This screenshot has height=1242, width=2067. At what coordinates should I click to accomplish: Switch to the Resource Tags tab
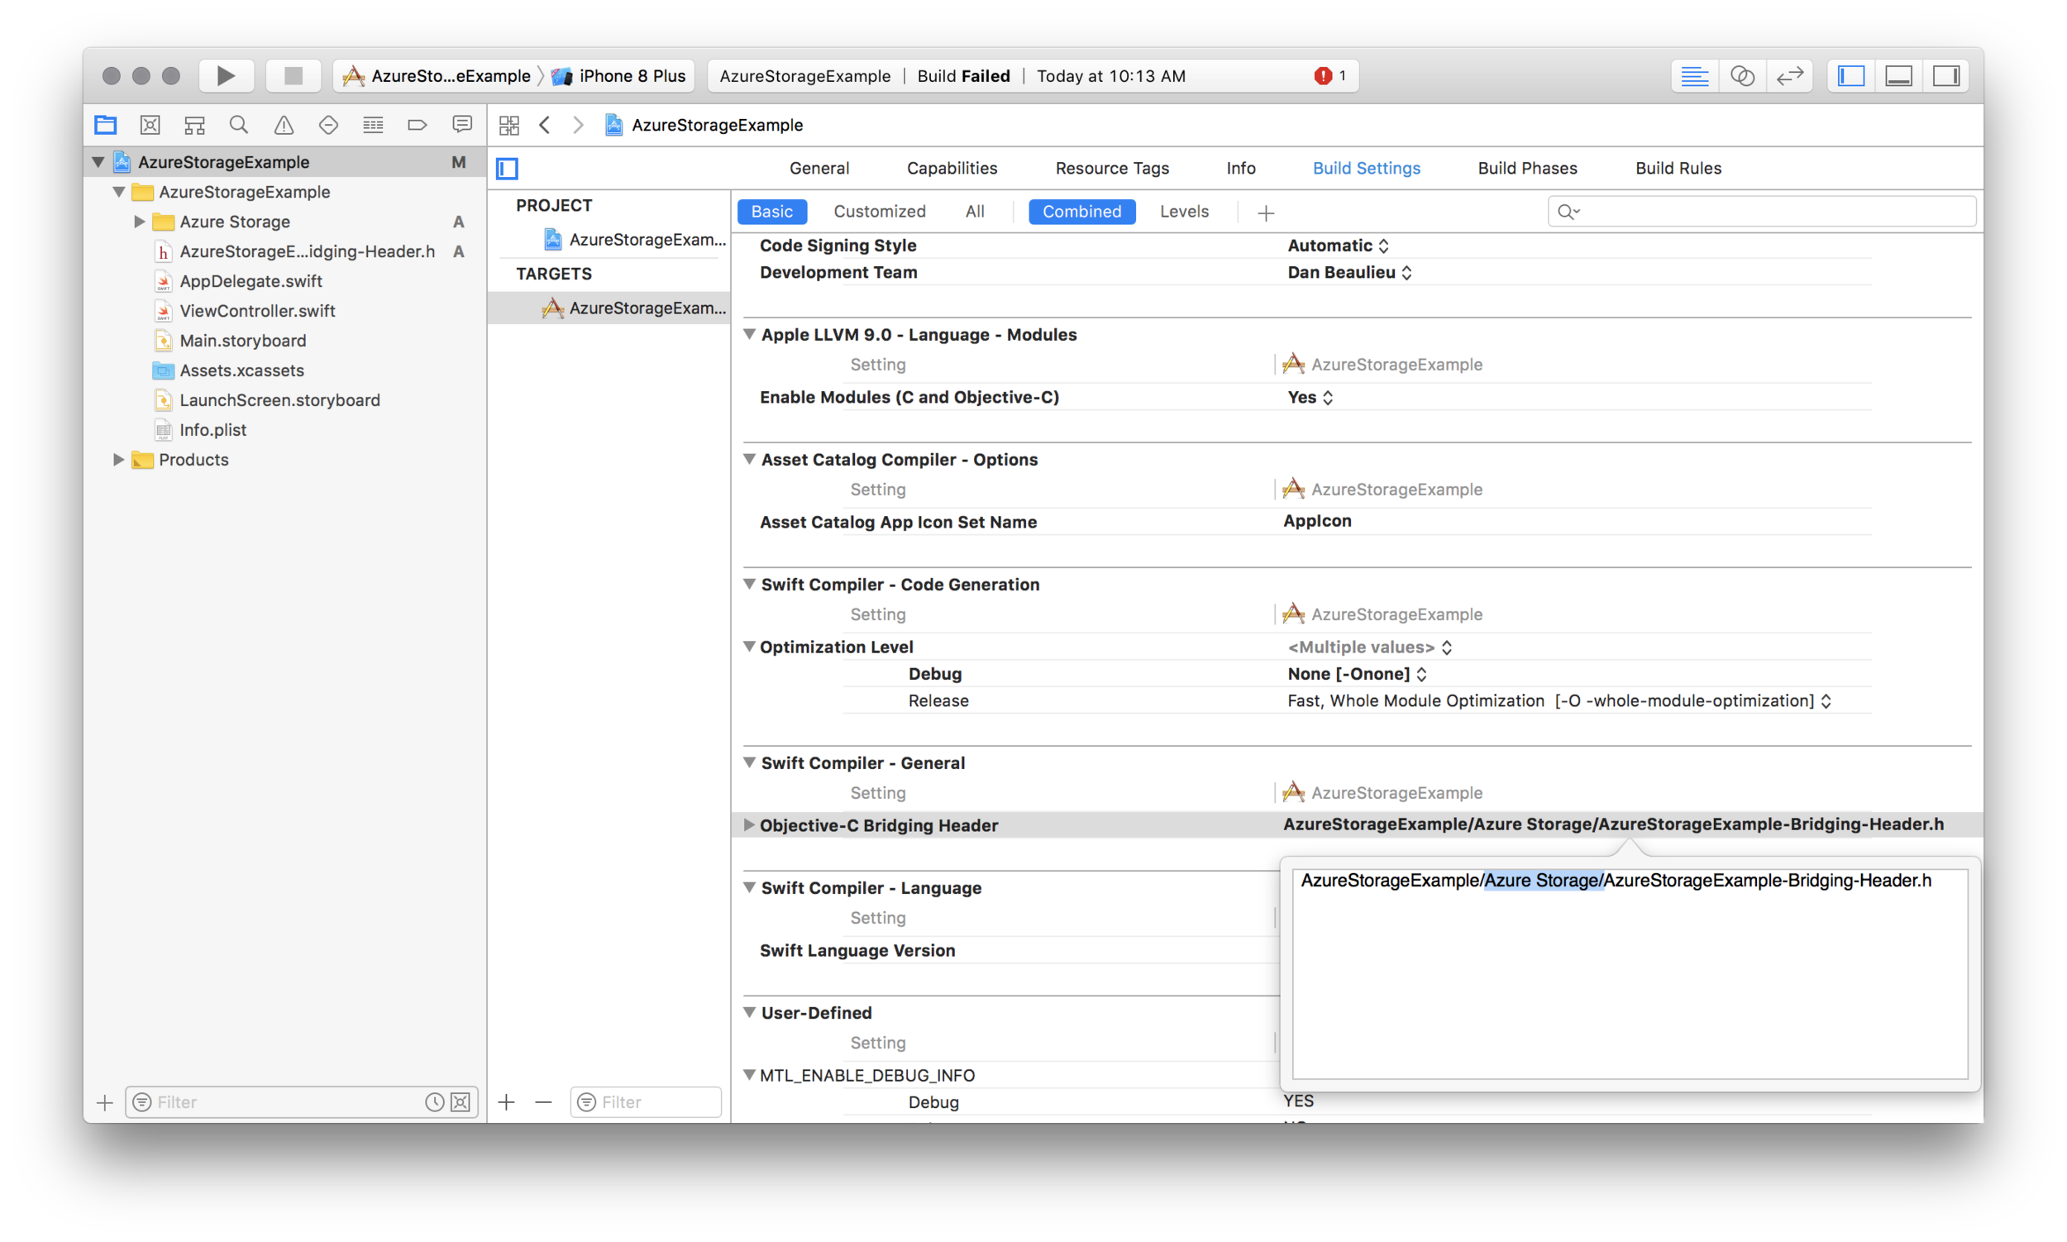pos(1111,167)
